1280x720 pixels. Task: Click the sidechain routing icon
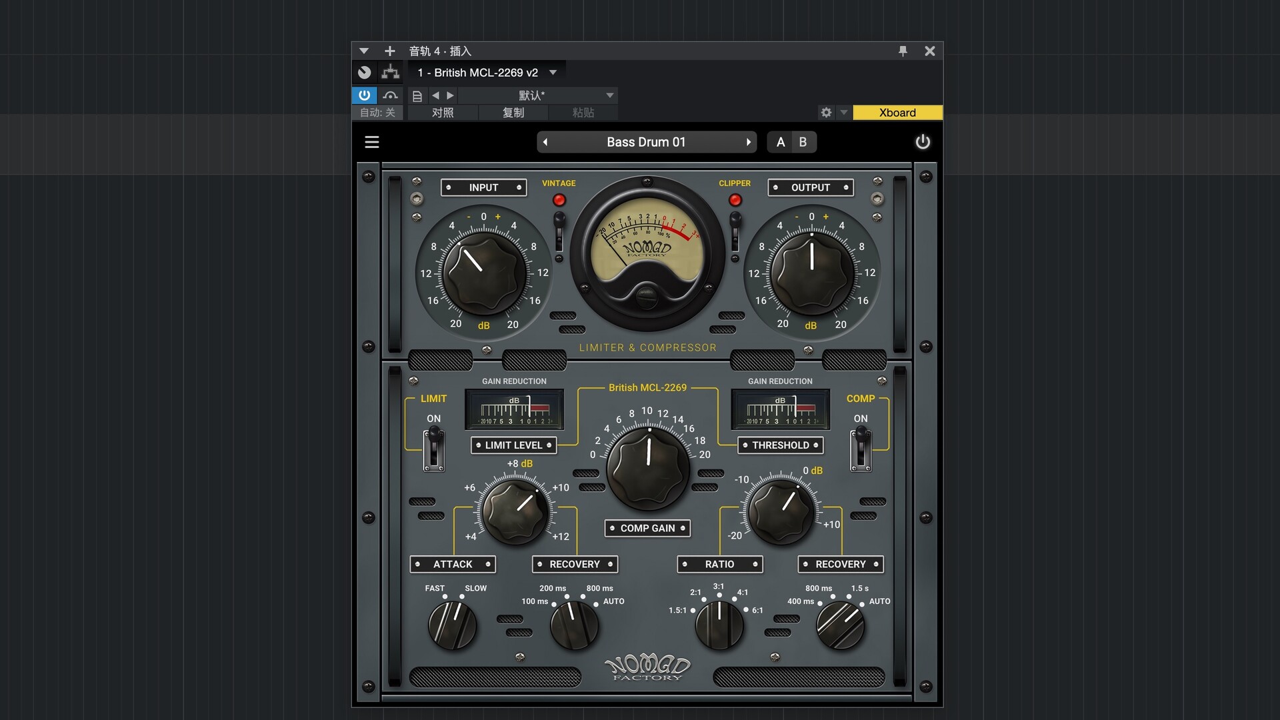(x=390, y=72)
